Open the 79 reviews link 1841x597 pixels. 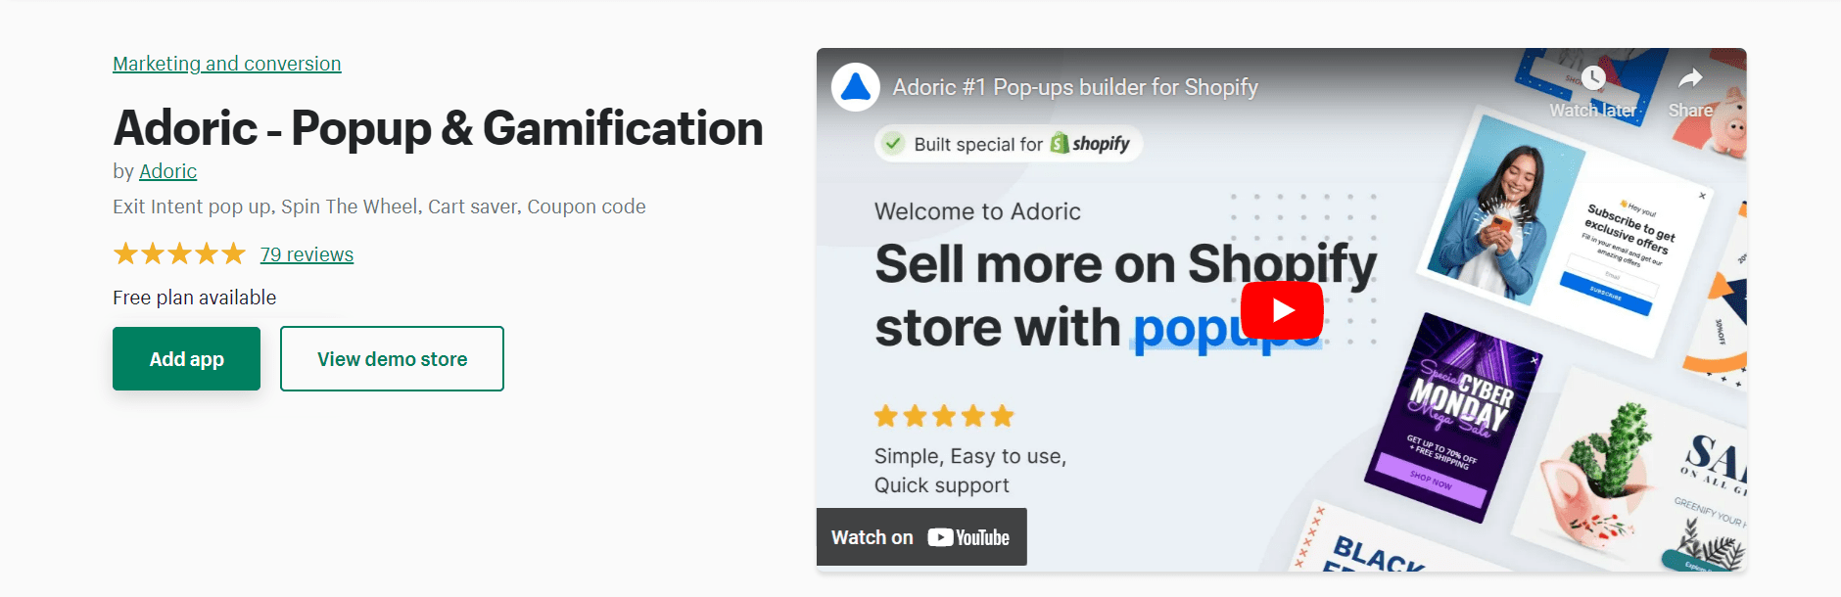click(x=307, y=254)
